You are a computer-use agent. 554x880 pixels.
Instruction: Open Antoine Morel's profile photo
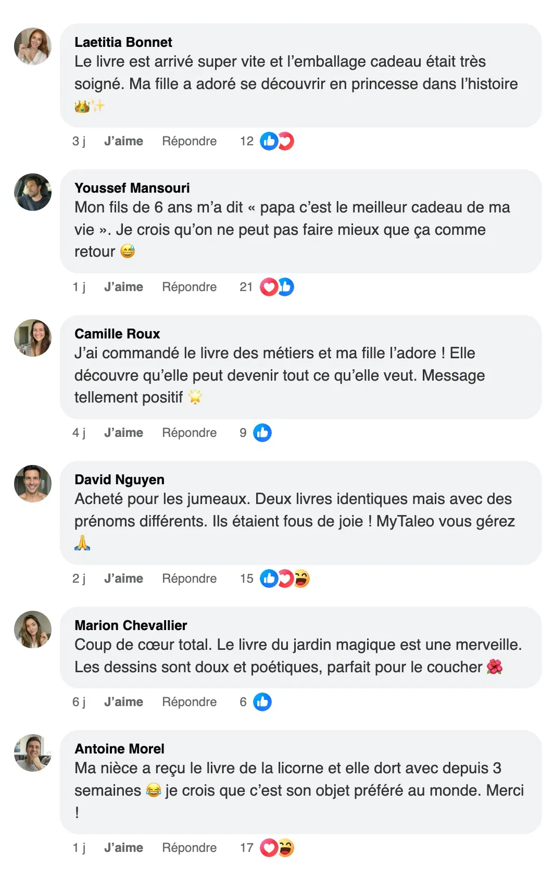pos(33,753)
